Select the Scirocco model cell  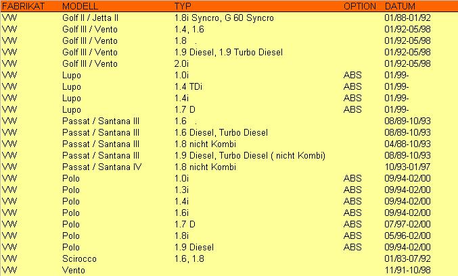[x=79, y=258]
